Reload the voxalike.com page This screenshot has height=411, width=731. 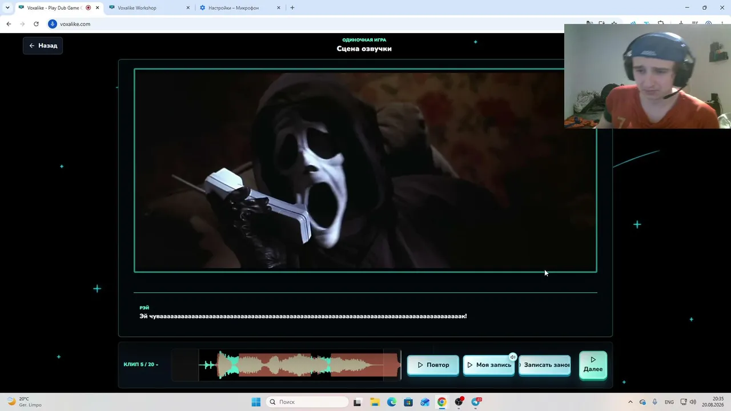pos(36,24)
